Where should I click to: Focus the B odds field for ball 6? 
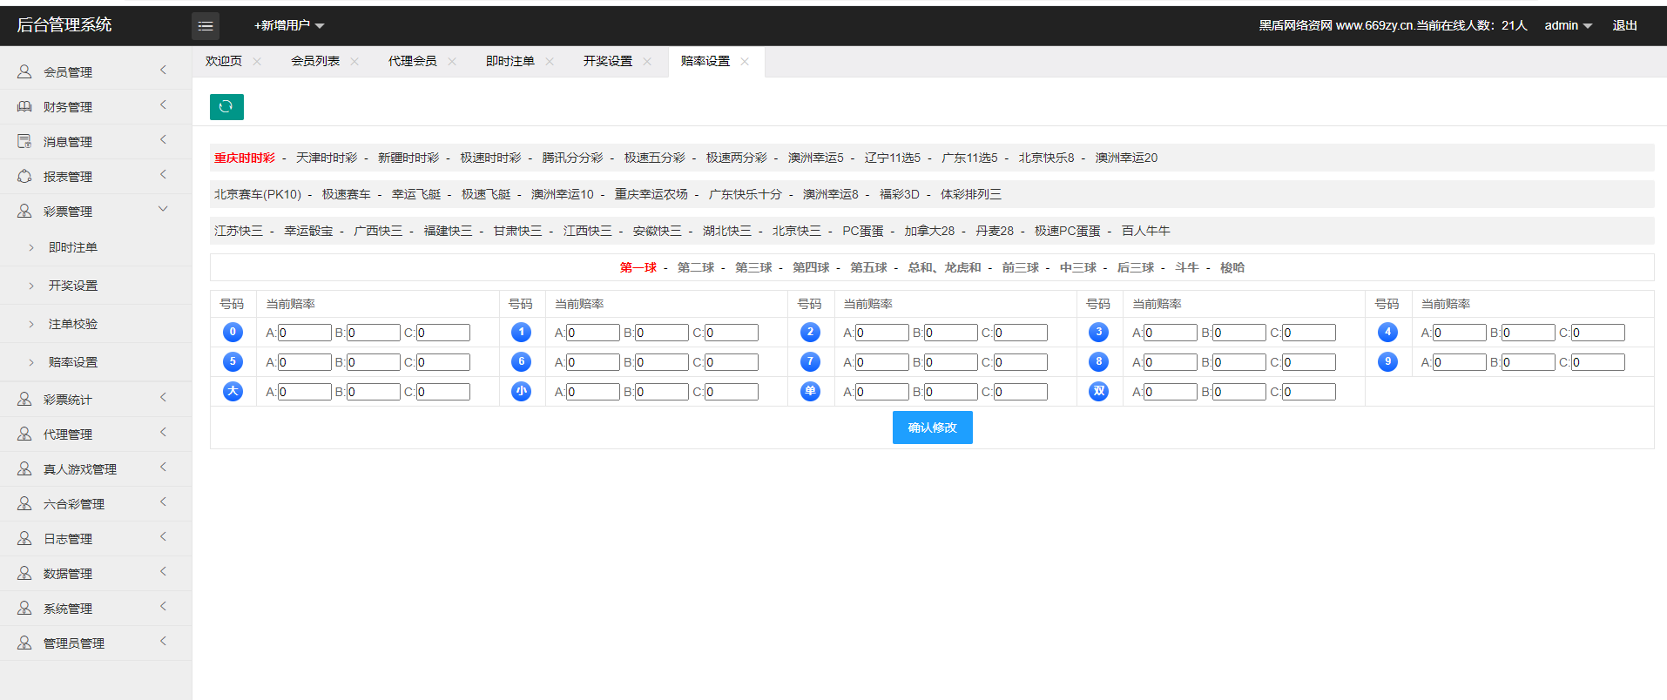coord(662,362)
